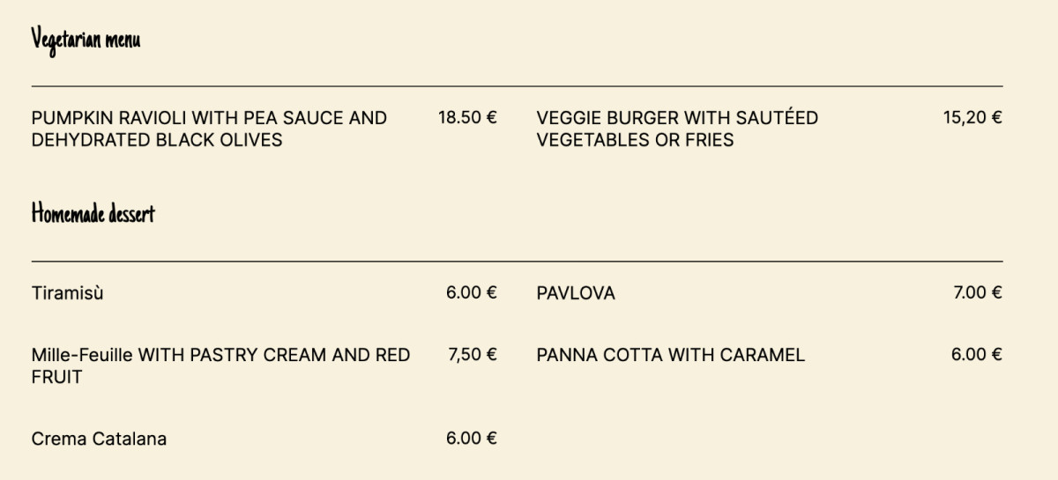Select Panna Cotta with Caramel item
Screen dimensions: 1058x480
(x=670, y=355)
